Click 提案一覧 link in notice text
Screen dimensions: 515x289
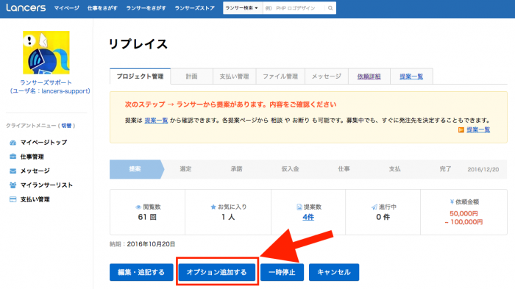point(156,121)
